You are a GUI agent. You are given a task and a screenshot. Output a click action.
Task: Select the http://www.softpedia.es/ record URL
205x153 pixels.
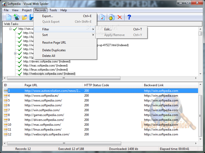pos(42,95)
